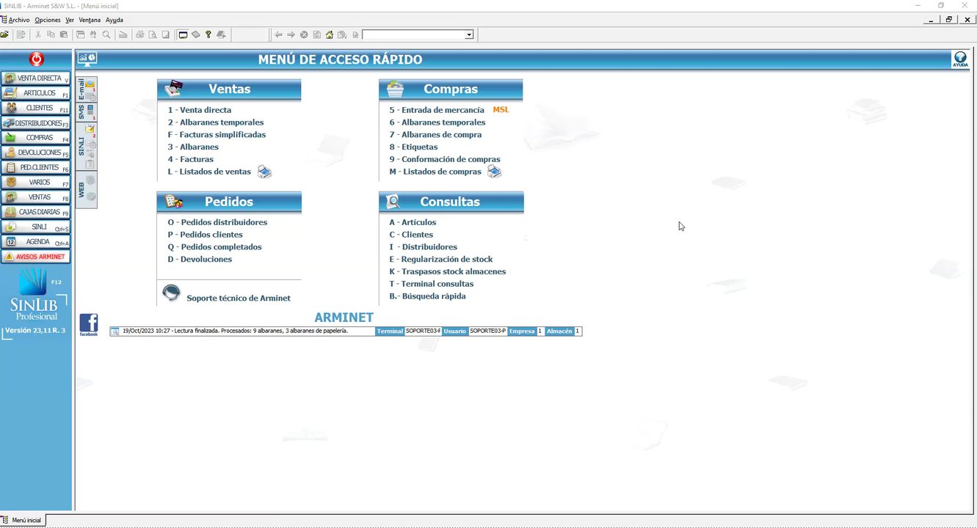Select the Menú inicial bottom tab
Screen dimensions: 977x528
click(x=23, y=520)
